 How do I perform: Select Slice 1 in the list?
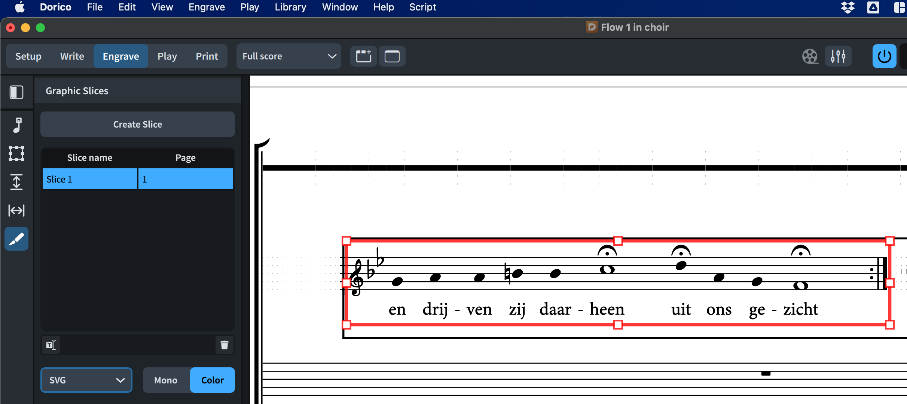point(89,179)
